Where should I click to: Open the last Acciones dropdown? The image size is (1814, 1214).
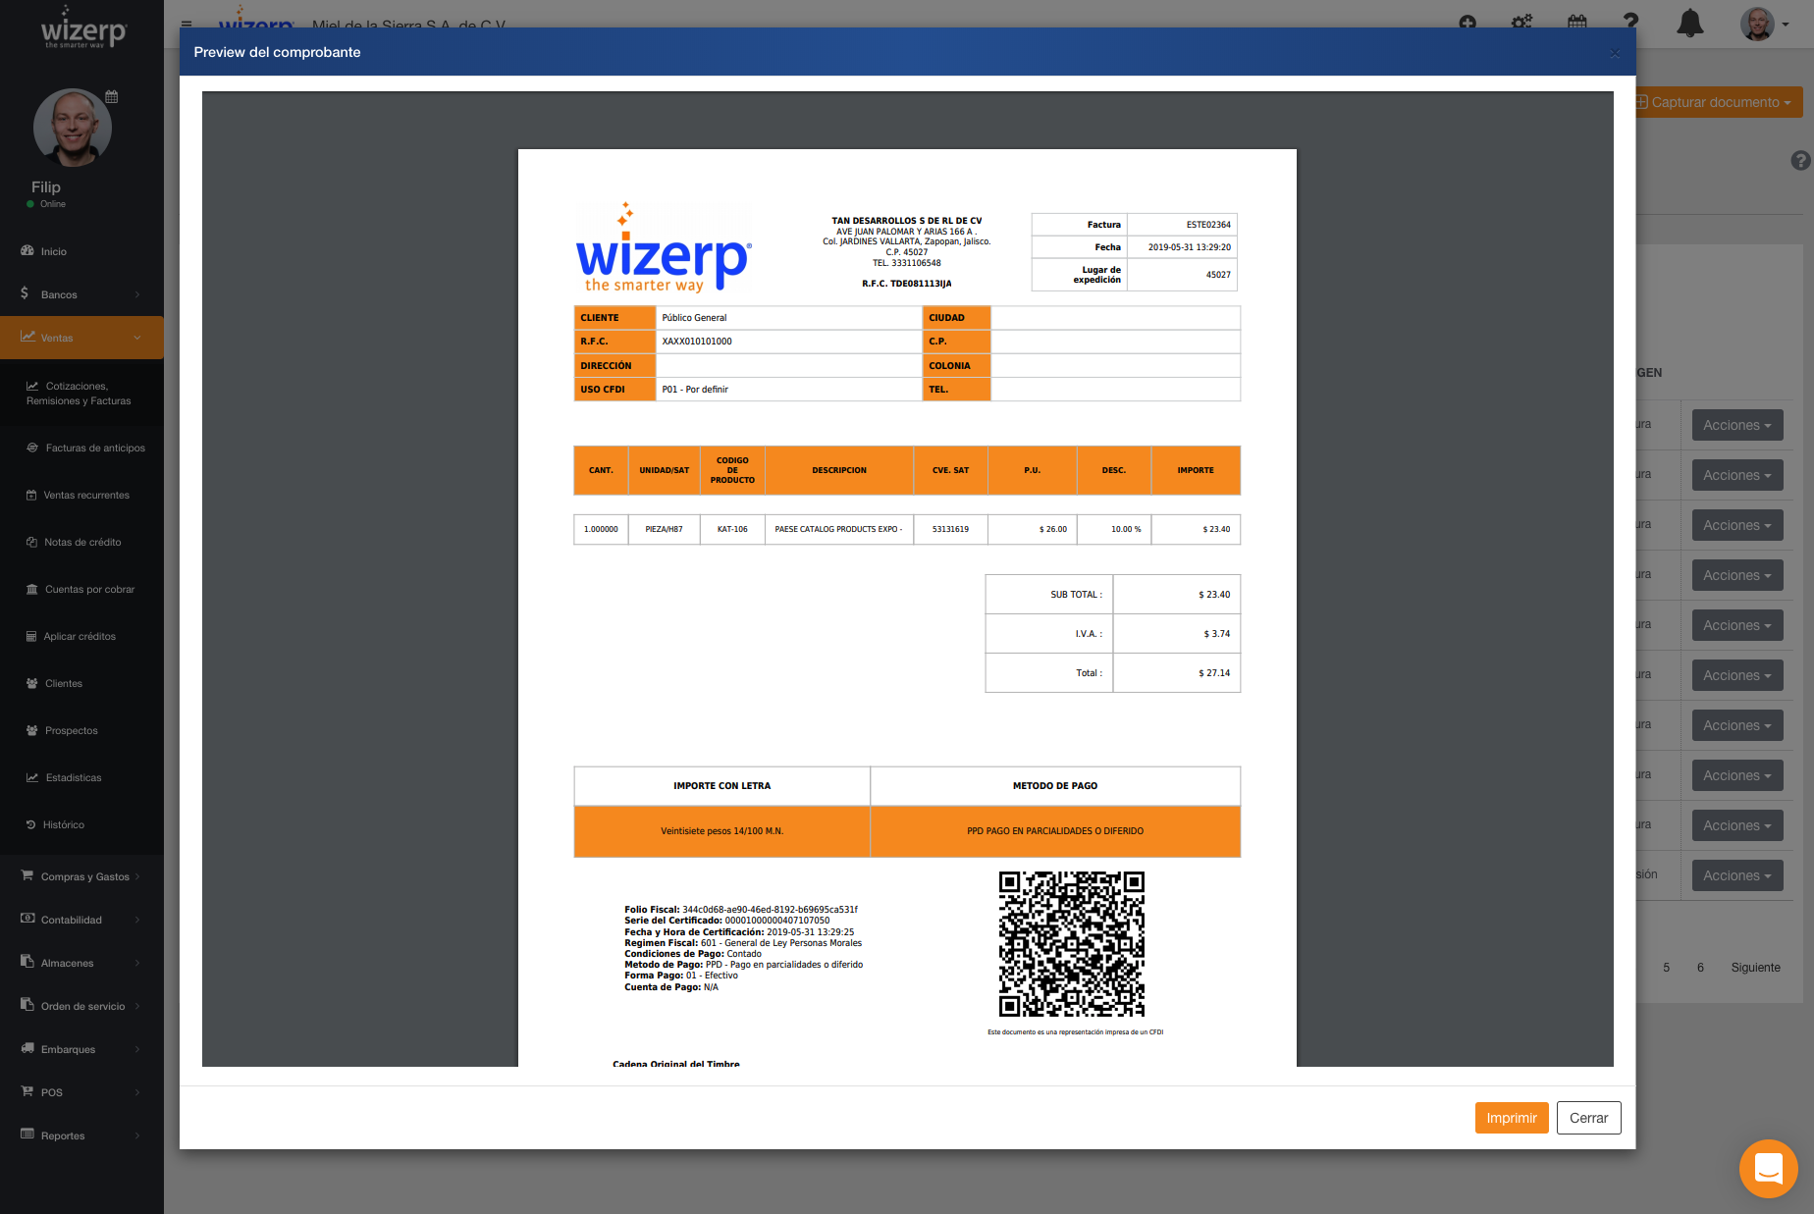(1736, 875)
